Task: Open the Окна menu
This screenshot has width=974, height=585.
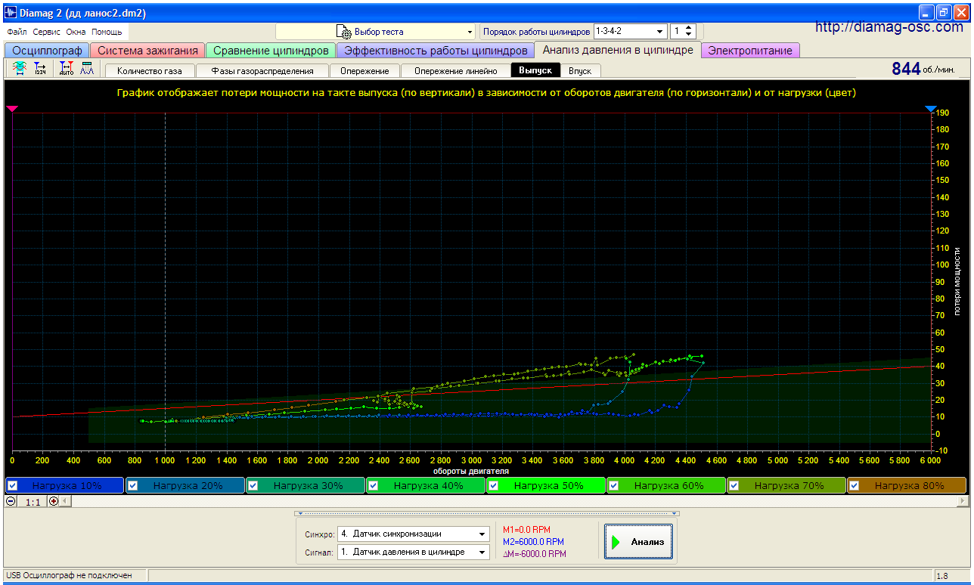Action: coord(76,32)
